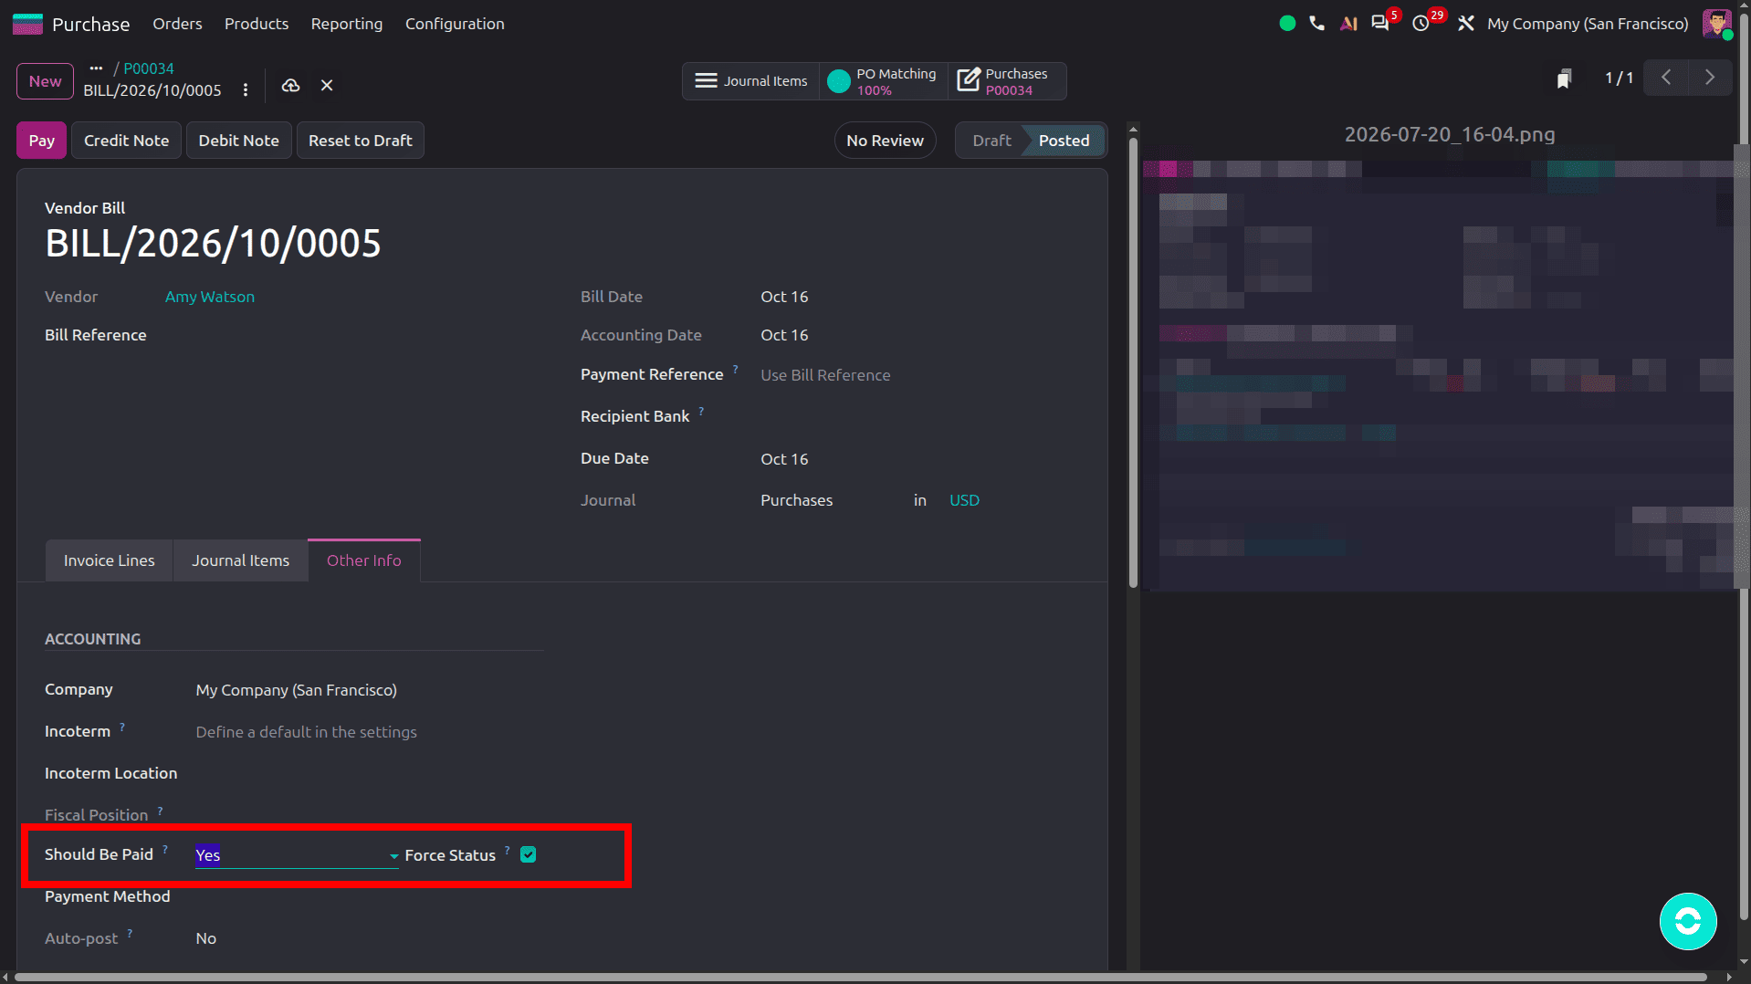Click the No Review button
The image size is (1751, 984).
click(x=885, y=141)
